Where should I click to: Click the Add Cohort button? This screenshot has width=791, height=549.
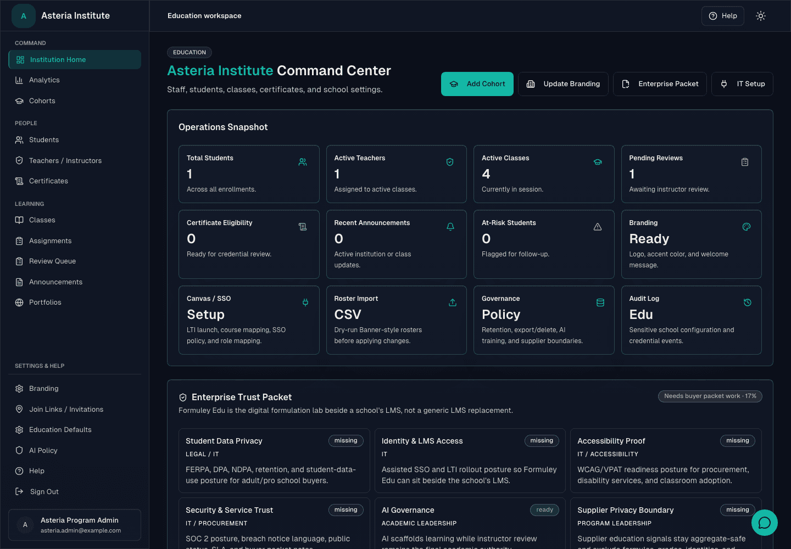click(477, 84)
